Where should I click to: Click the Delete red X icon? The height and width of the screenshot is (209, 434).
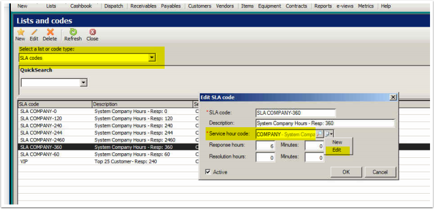coord(50,32)
